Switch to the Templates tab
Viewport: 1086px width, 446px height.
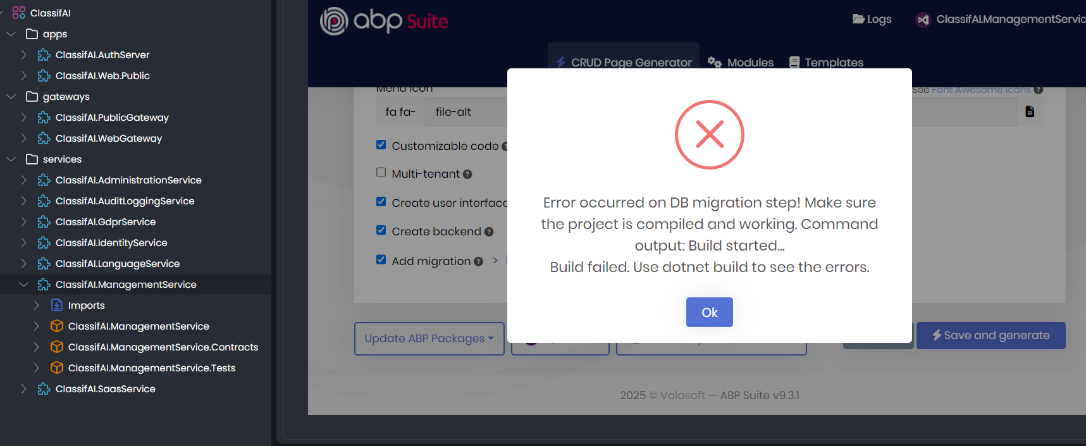tap(826, 62)
